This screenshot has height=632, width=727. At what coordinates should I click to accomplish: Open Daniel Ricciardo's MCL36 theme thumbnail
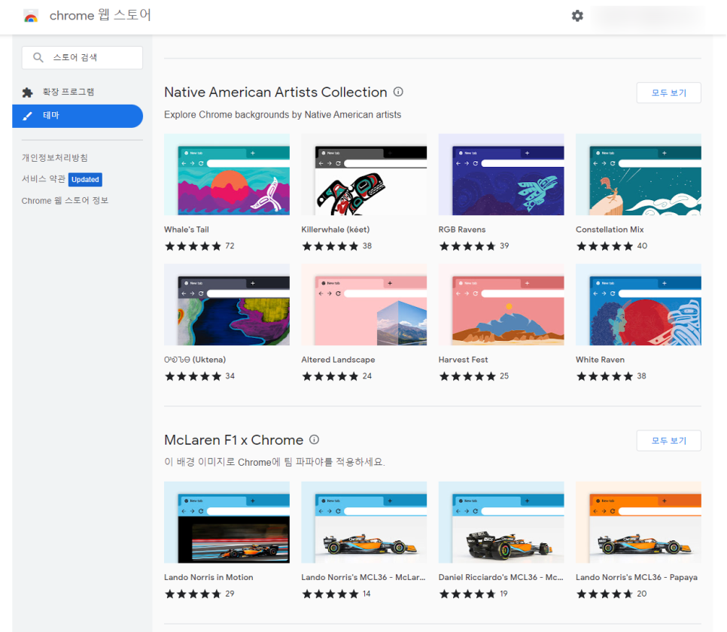tap(501, 522)
